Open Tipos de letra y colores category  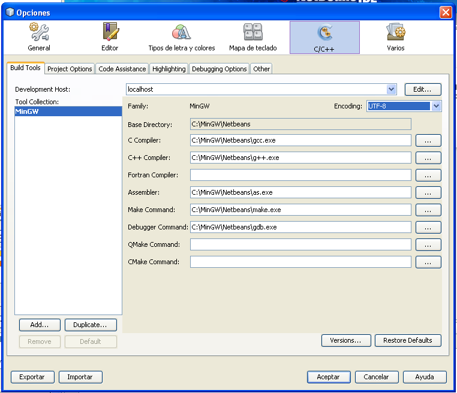tap(182, 38)
